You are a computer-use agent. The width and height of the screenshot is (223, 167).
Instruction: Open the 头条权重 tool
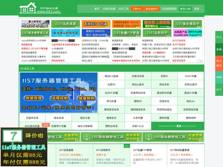[x=138, y=118]
